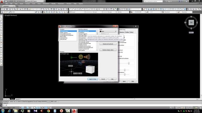Screen dimensions: 202x113
Task: Open Google Chrome from the taskbar
Action: point(48,111)
